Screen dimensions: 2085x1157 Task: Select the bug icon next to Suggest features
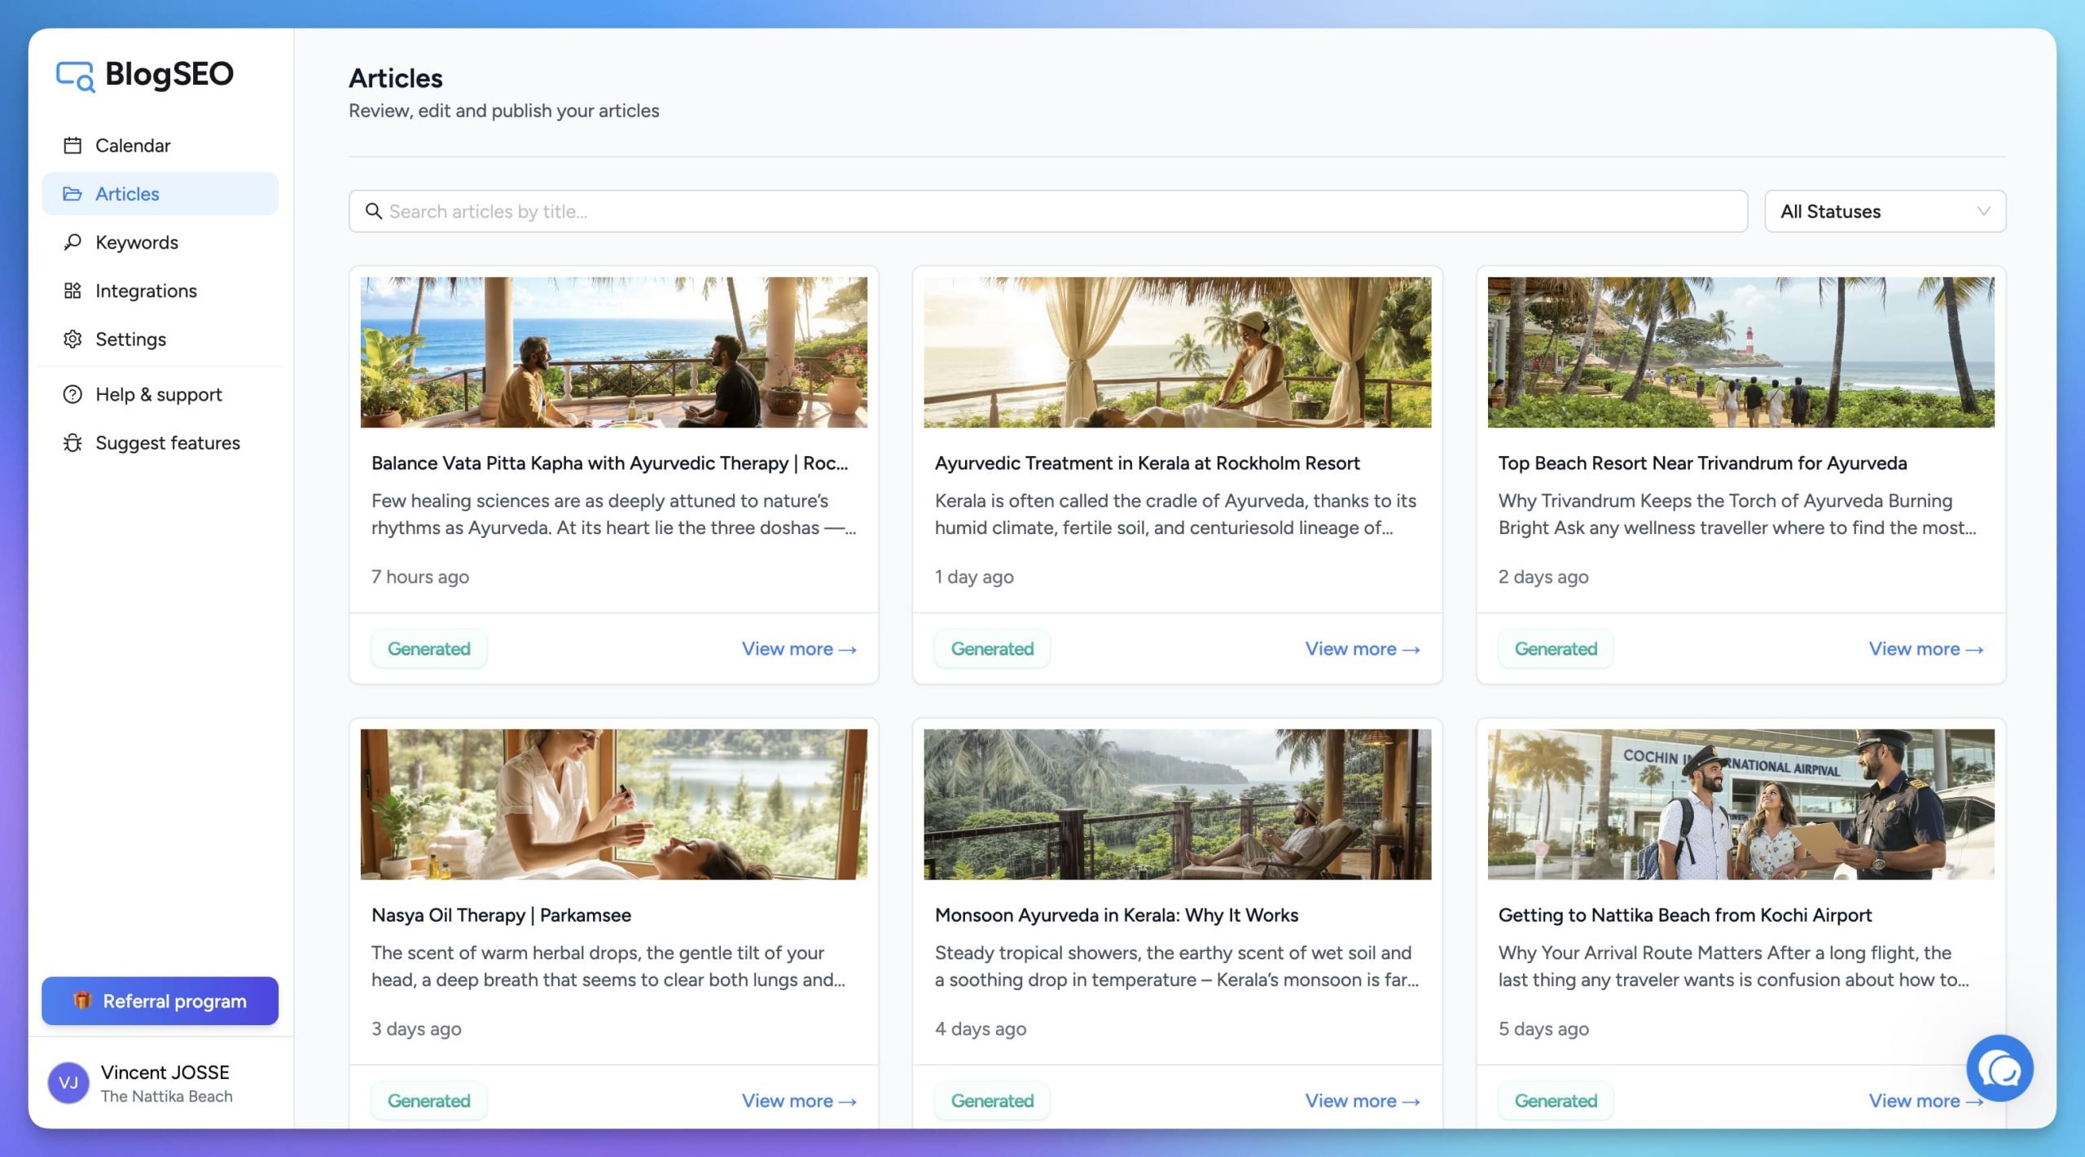[x=72, y=443]
